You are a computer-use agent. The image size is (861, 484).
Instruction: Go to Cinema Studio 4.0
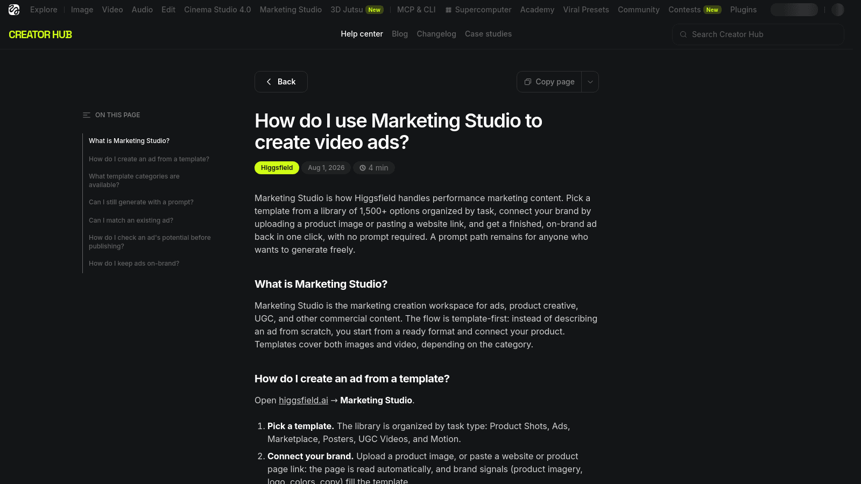[x=217, y=10]
